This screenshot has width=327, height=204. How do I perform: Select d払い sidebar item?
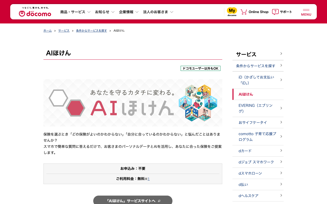tap(258, 185)
